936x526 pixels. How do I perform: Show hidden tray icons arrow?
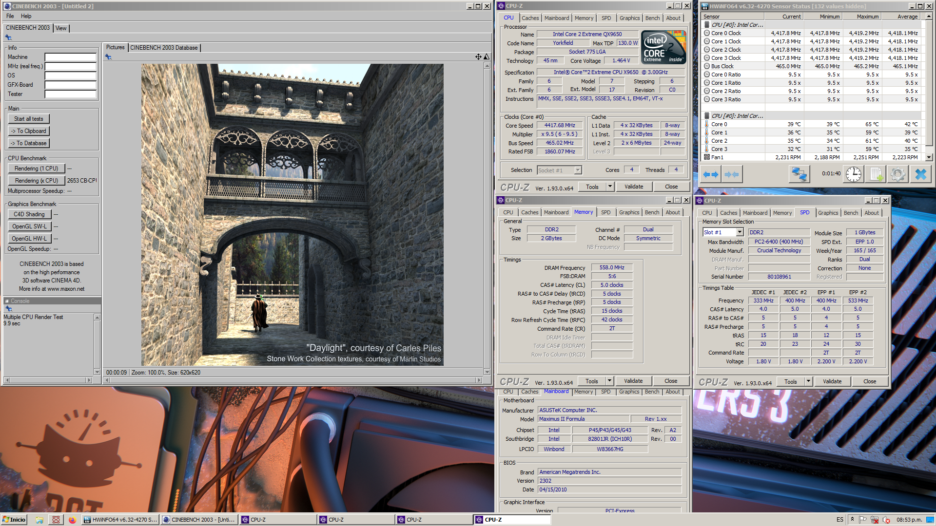[852, 519]
